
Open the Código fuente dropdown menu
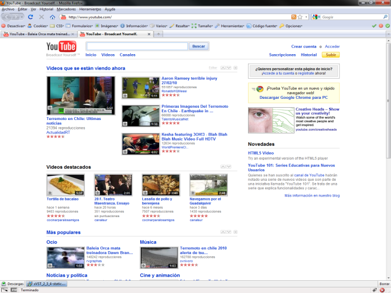click(x=262, y=26)
